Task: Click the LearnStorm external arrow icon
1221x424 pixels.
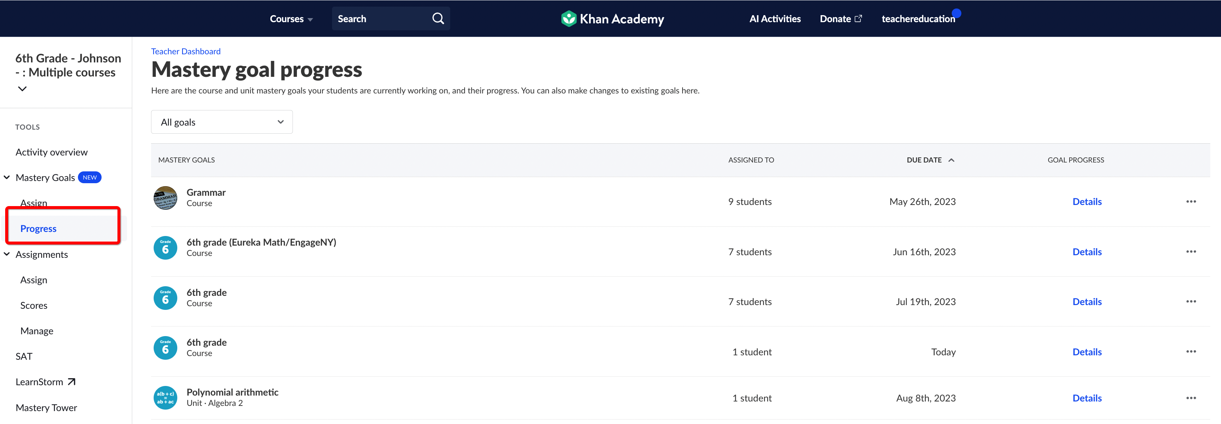Action: [72, 382]
